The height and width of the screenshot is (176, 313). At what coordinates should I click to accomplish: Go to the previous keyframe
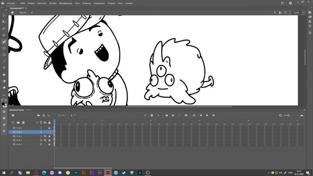[x=145, y=115]
